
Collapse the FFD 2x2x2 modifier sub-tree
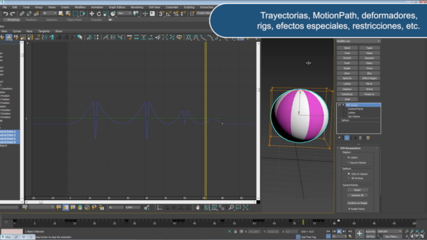tap(344, 105)
